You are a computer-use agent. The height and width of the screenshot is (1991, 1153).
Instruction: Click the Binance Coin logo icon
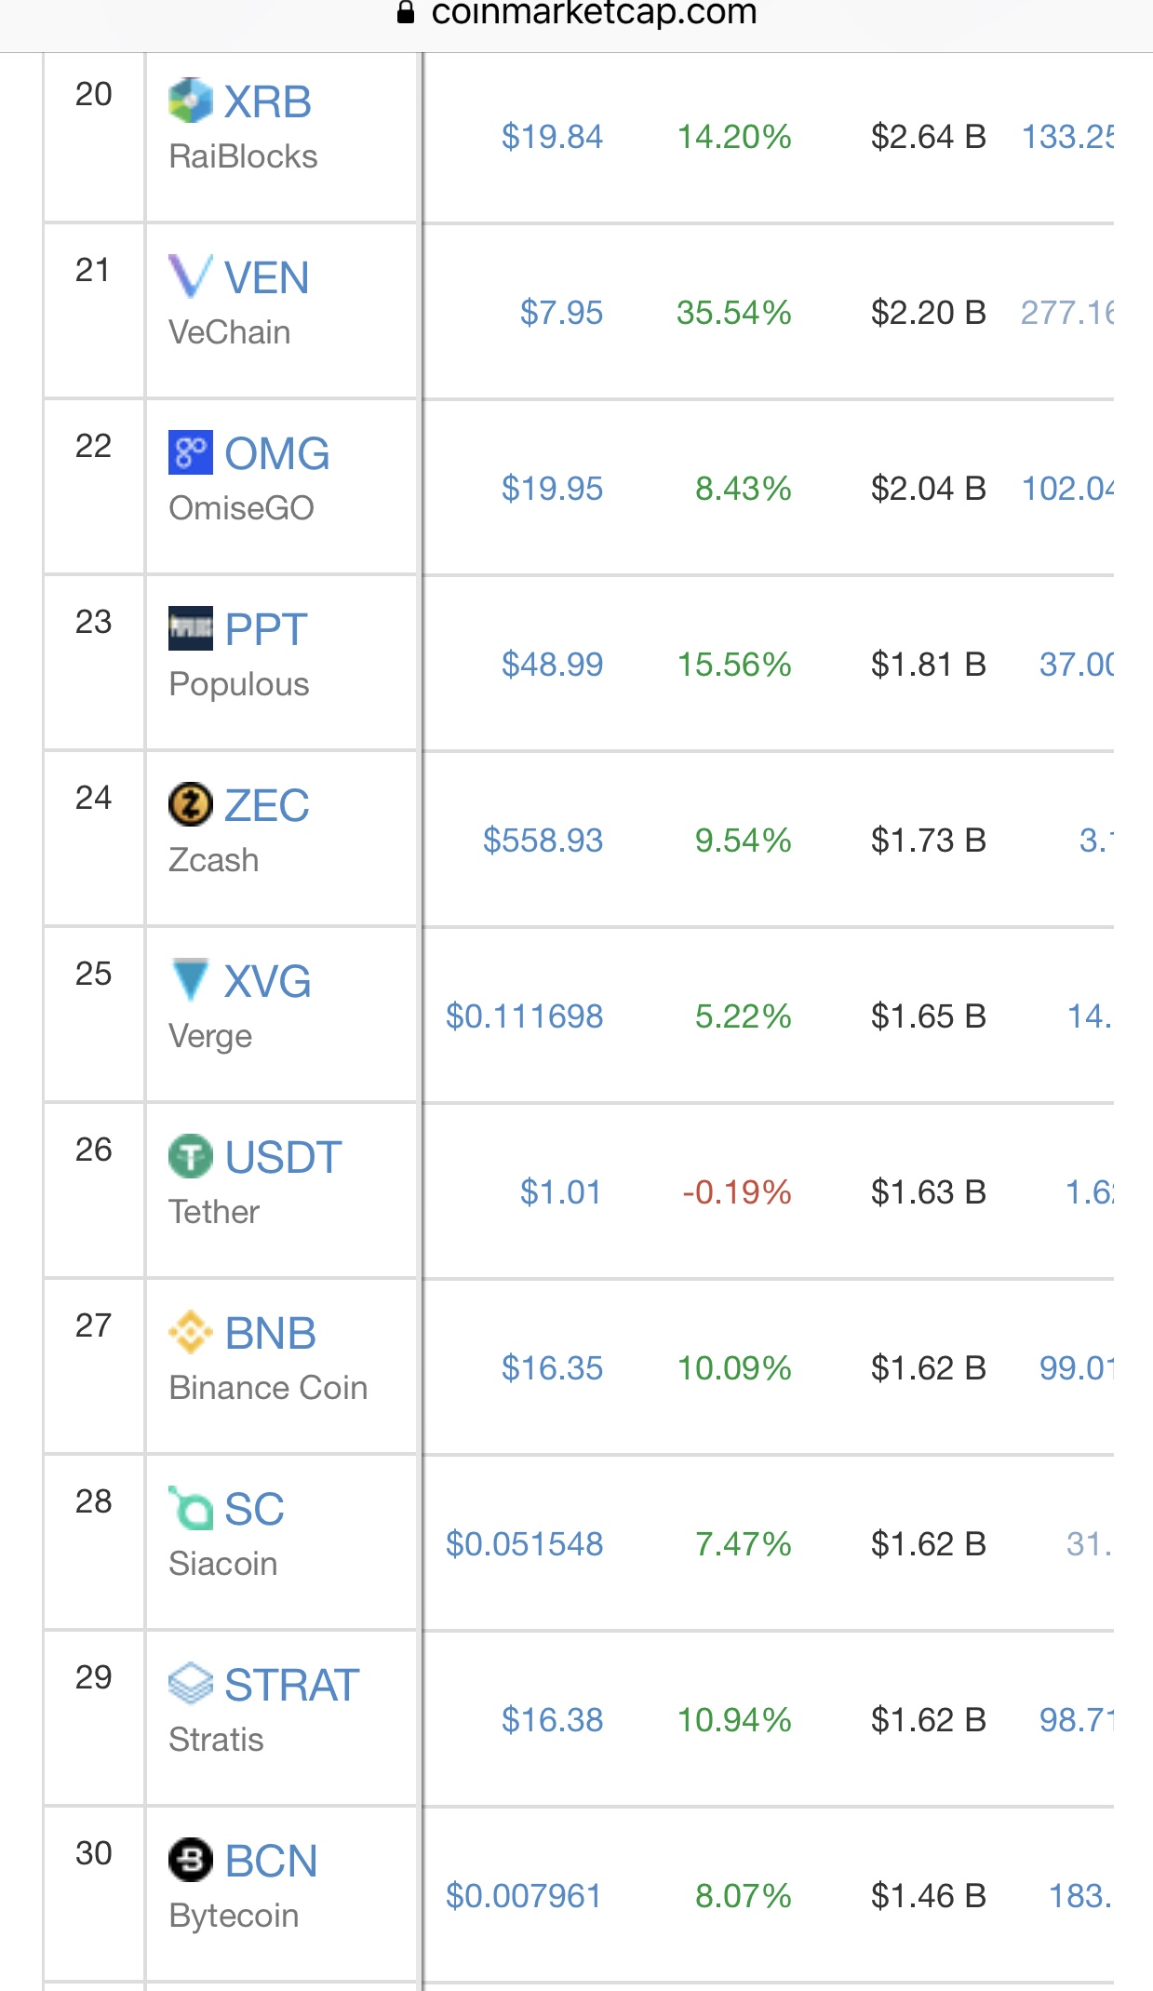191,1332
